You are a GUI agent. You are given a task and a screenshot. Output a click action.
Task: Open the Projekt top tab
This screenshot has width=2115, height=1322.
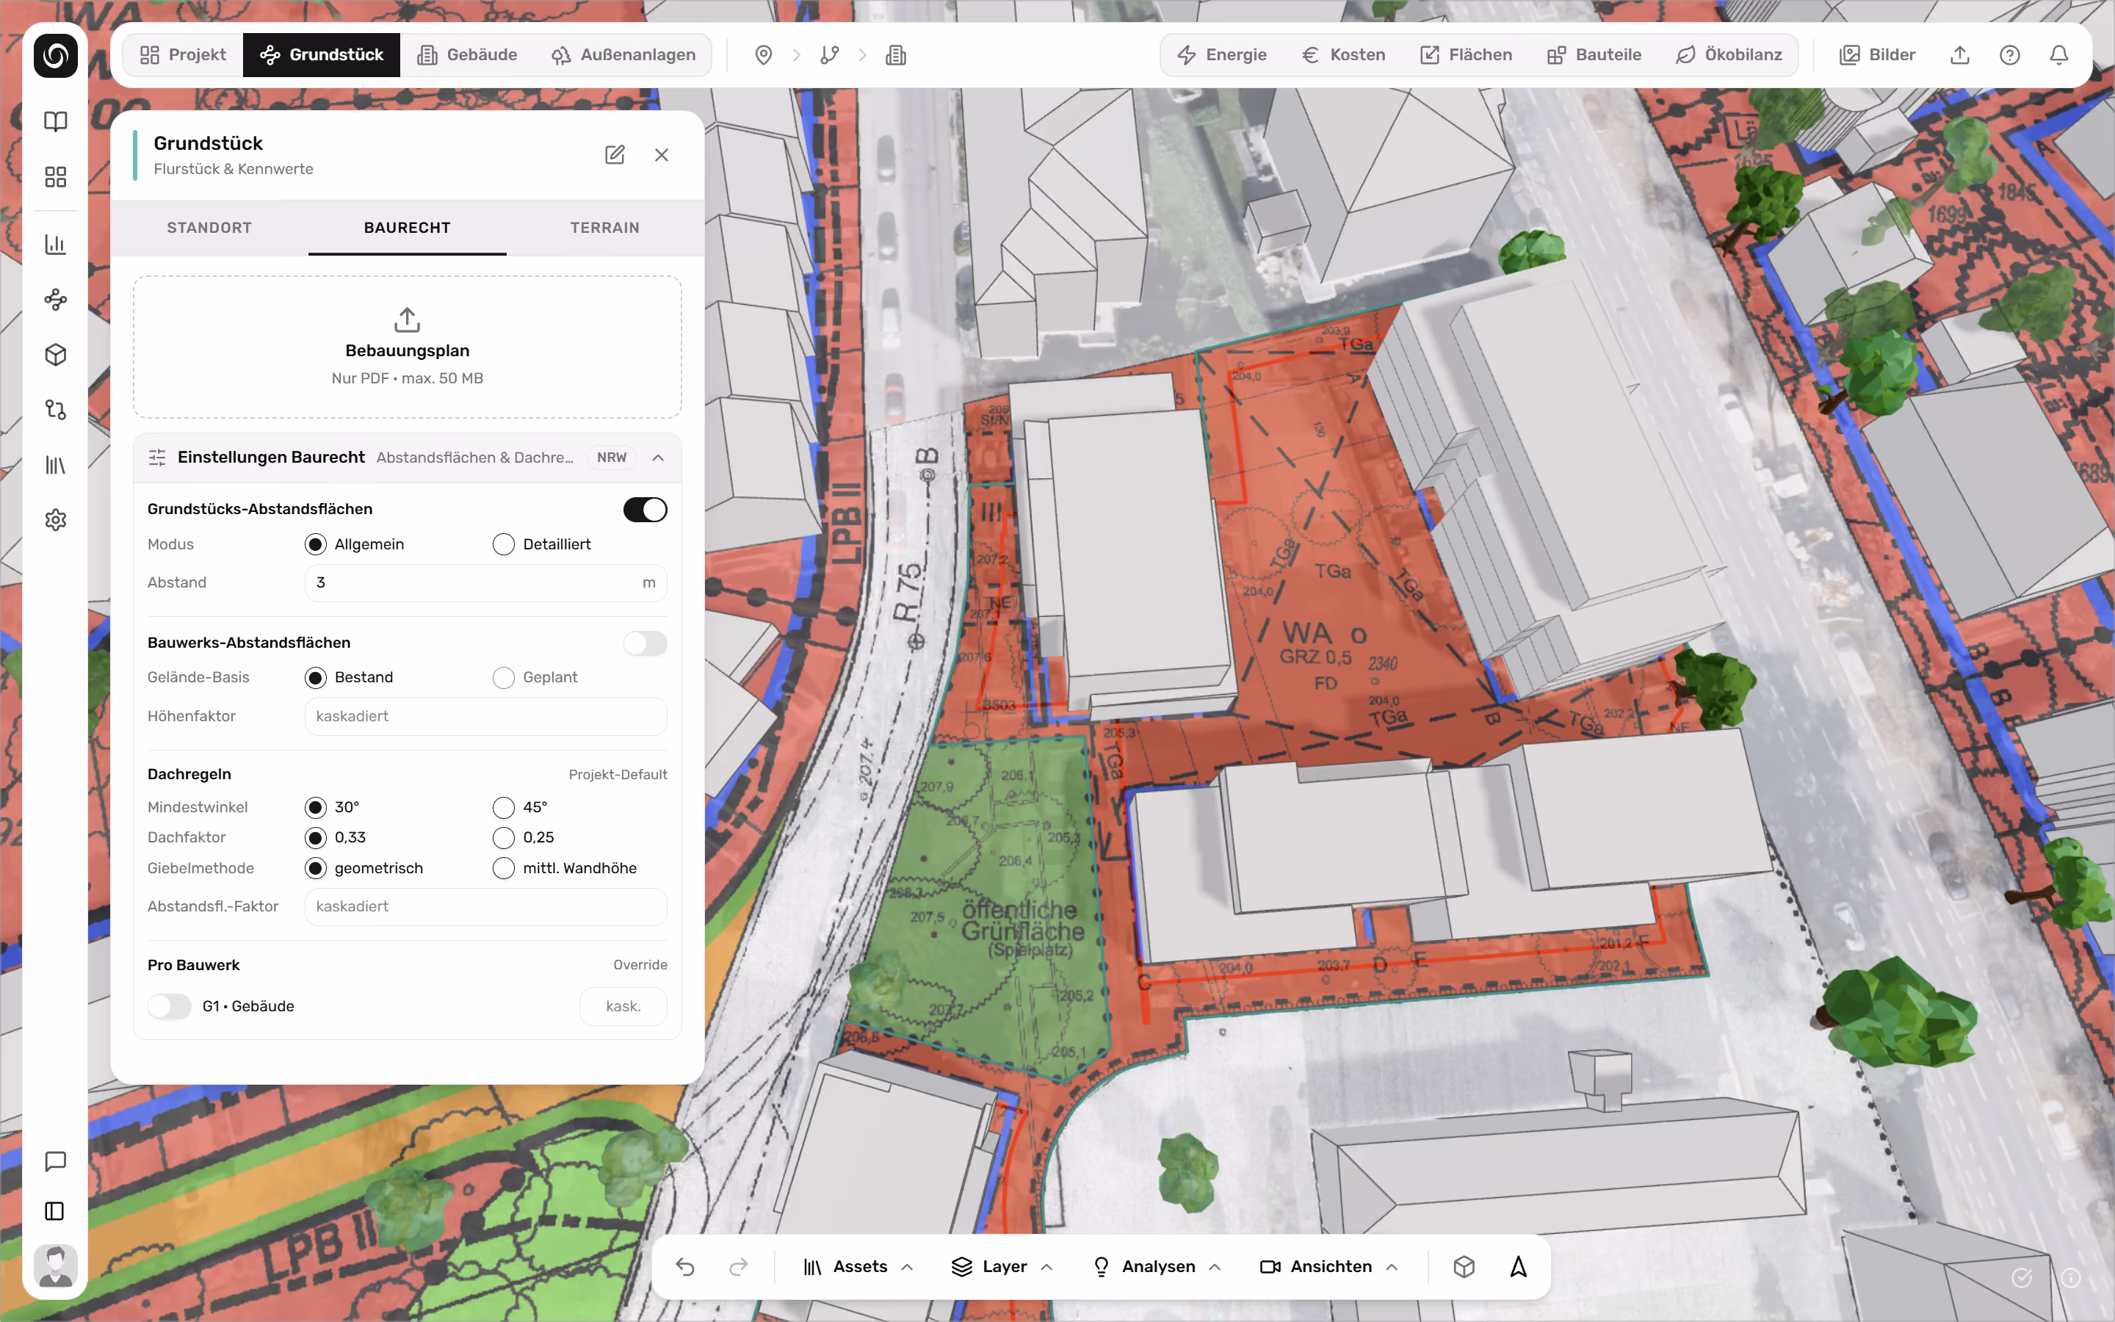click(184, 55)
